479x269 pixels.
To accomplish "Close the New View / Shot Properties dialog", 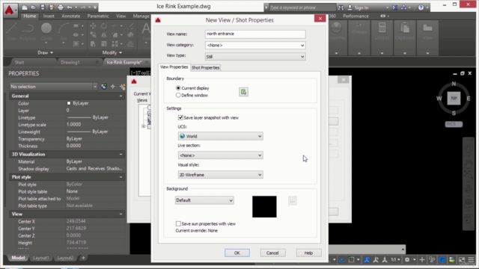I will (x=320, y=19).
